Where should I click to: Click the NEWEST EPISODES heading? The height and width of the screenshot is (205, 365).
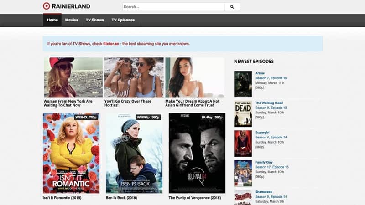(254, 61)
